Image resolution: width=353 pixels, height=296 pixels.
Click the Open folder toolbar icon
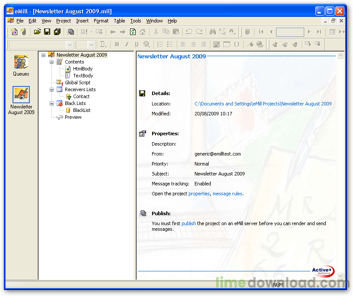coord(37,32)
